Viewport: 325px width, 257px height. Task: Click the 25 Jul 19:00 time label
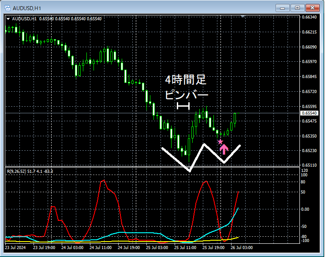(213, 248)
